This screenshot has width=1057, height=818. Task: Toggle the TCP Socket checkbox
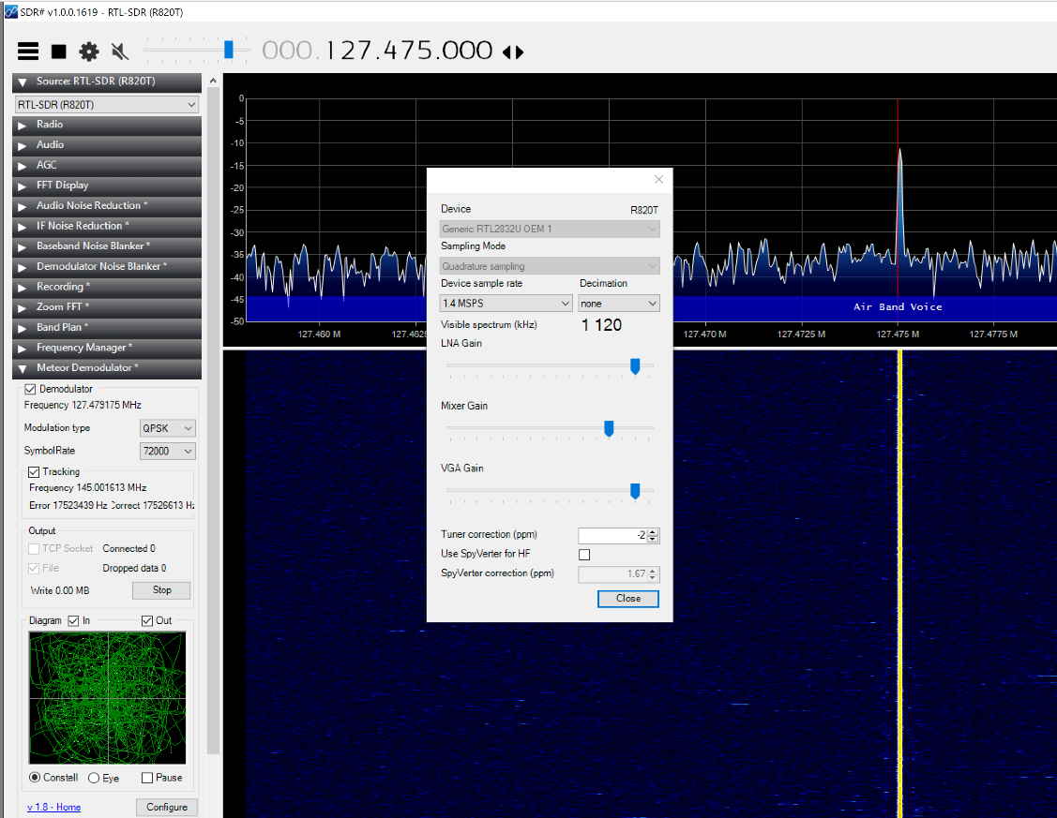(x=34, y=549)
